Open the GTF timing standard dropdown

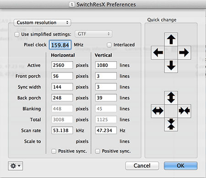(x=93, y=34)
